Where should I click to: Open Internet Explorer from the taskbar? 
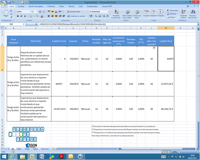pyautogui.click(x=13, y=156)
